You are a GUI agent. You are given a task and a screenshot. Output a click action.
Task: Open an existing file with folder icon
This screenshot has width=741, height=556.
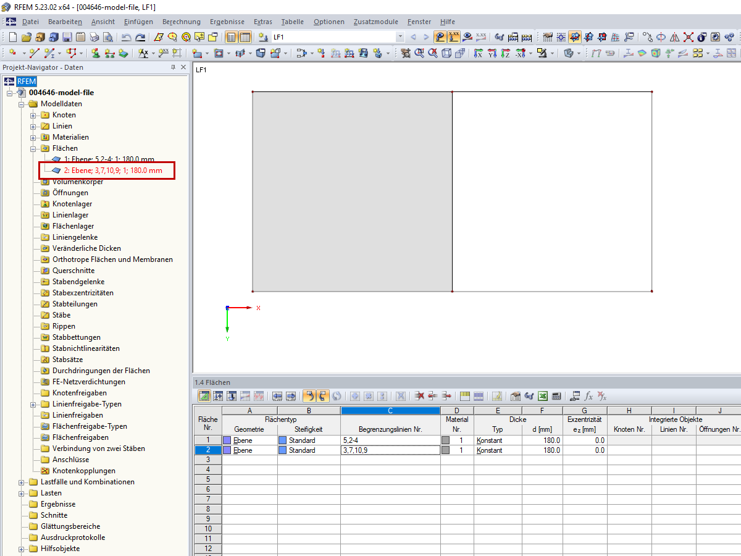coord(27,37)
